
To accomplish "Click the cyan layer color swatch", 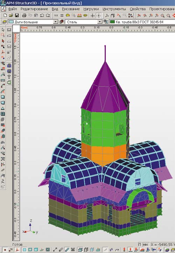I will 11,22.
